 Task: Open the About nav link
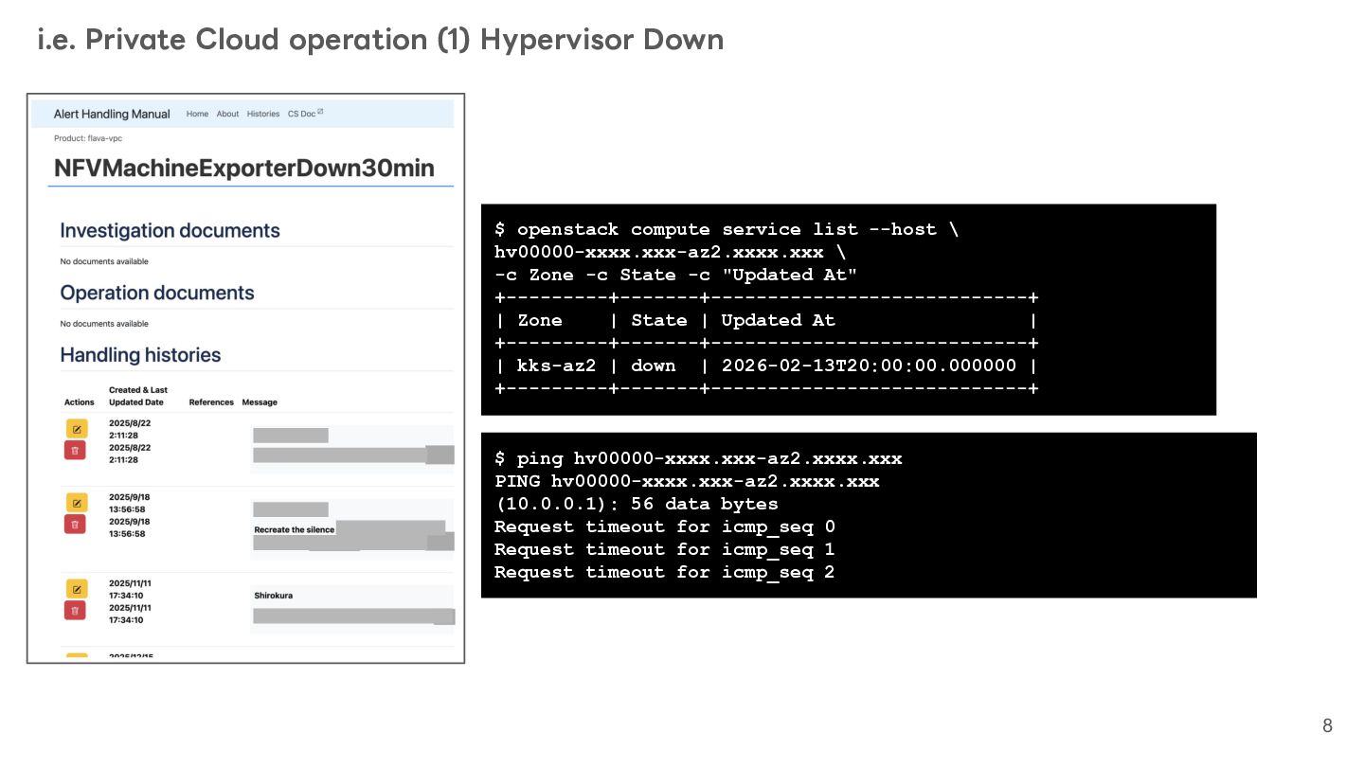click(x=227, y=114)
